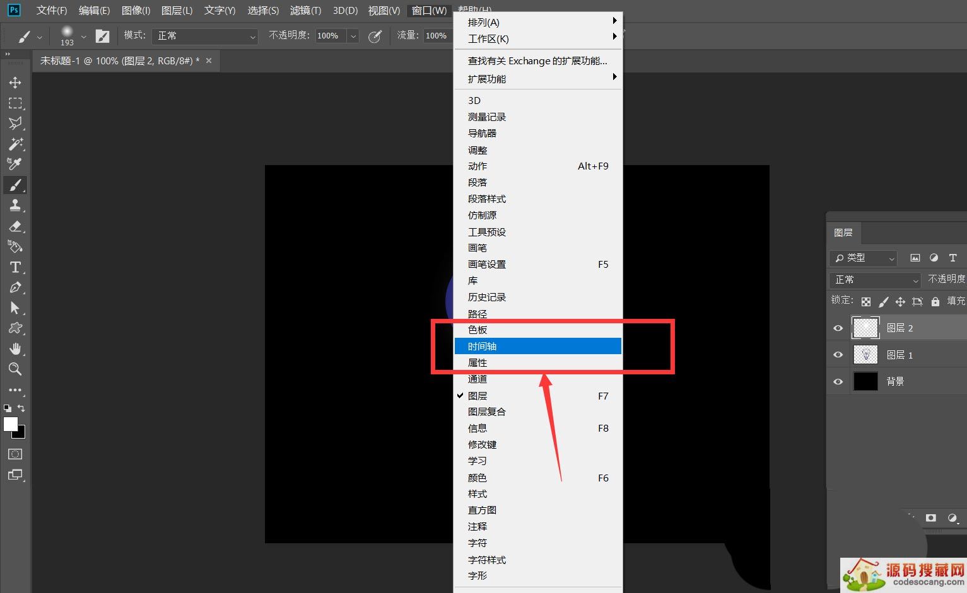The height and width of the screenshot is (593, 967).
Task: Open the 模式 blend mode dropdown
Action: point(205,36)
